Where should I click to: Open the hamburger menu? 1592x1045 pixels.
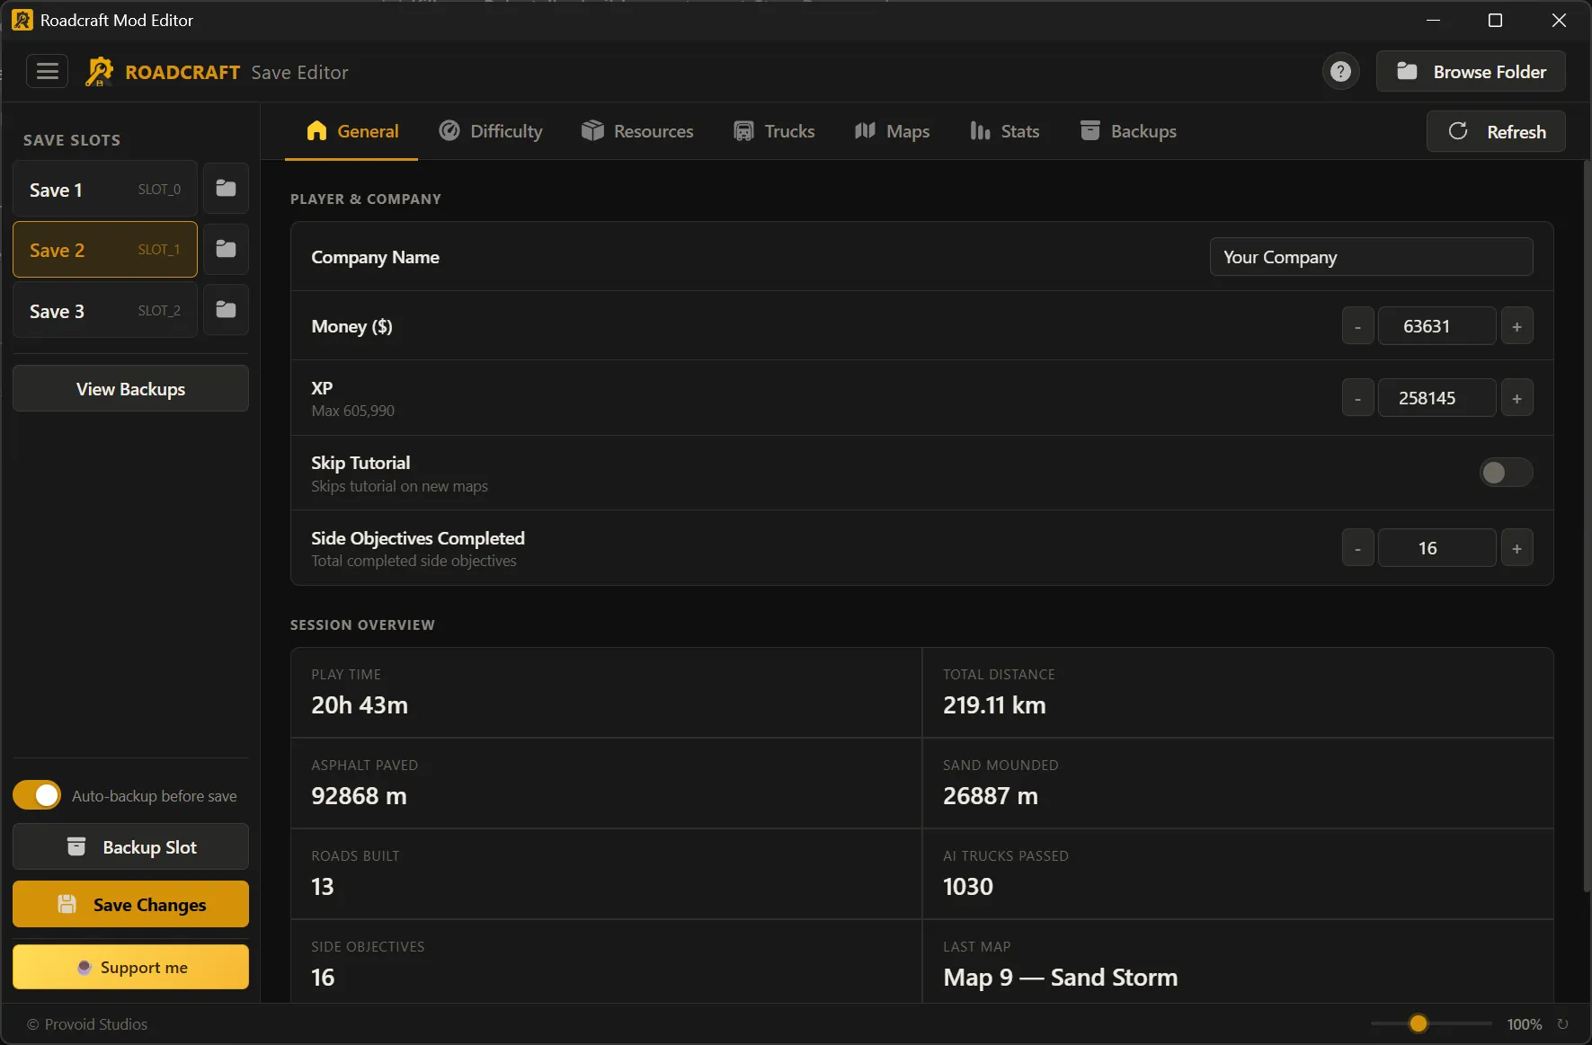pos(47,71)
